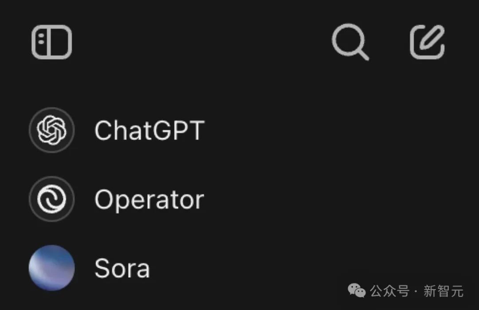
Task: Toggle sidebar visibility using top-left button
Action: point(51,42)
